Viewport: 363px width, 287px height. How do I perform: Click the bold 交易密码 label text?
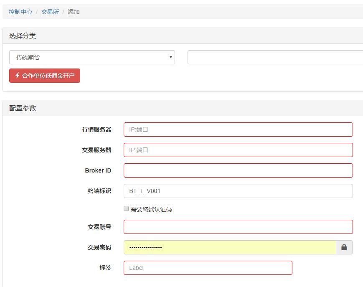(99, 247)
